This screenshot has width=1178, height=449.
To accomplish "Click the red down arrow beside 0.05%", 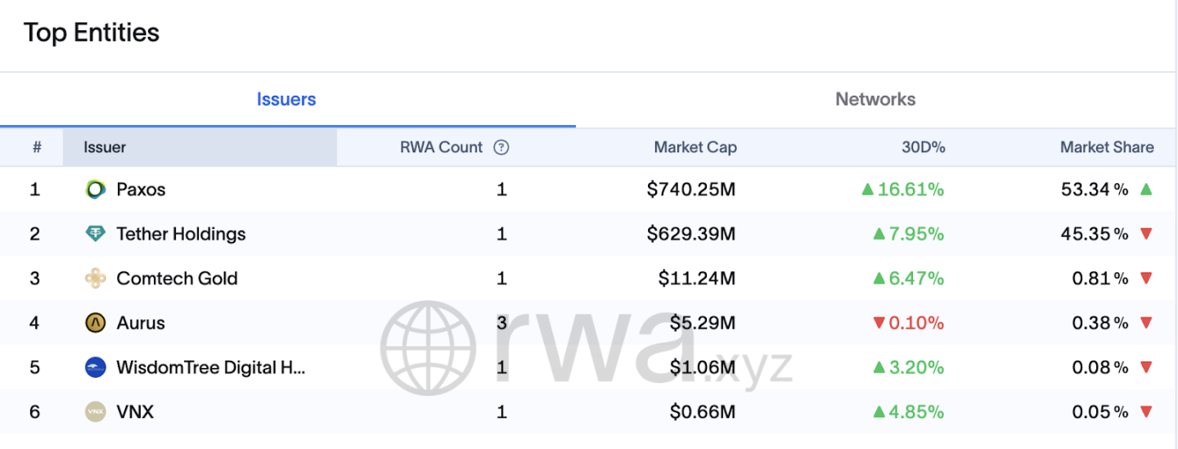I will (x=1146, y=412).
